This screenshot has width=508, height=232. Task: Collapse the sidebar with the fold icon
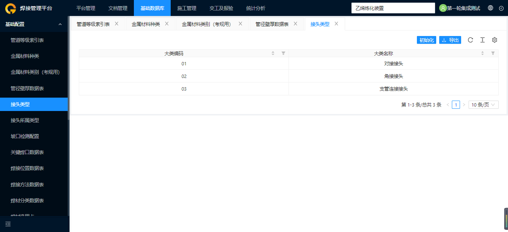coord(8,224)
